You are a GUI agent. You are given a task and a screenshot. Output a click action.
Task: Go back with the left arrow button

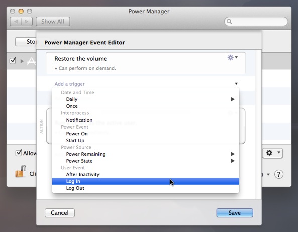pyautogui.click(x=16, y=22)
